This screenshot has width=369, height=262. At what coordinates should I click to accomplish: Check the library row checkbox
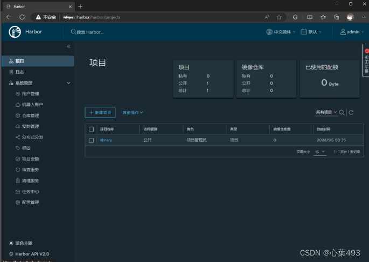tap(92, 140)
